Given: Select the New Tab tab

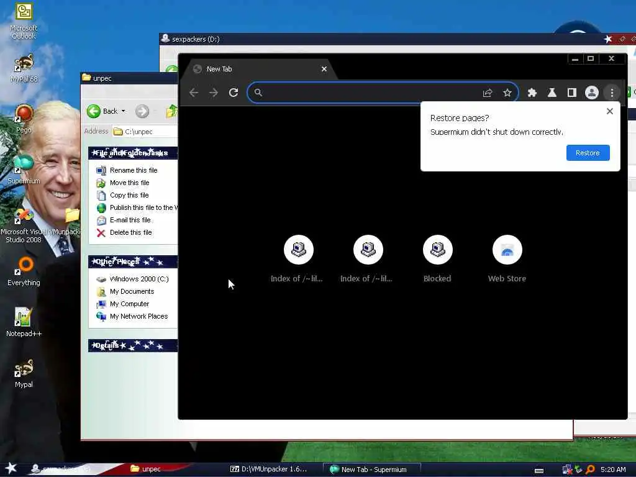Looking at the screenshot, I should [x=260, y=69].
